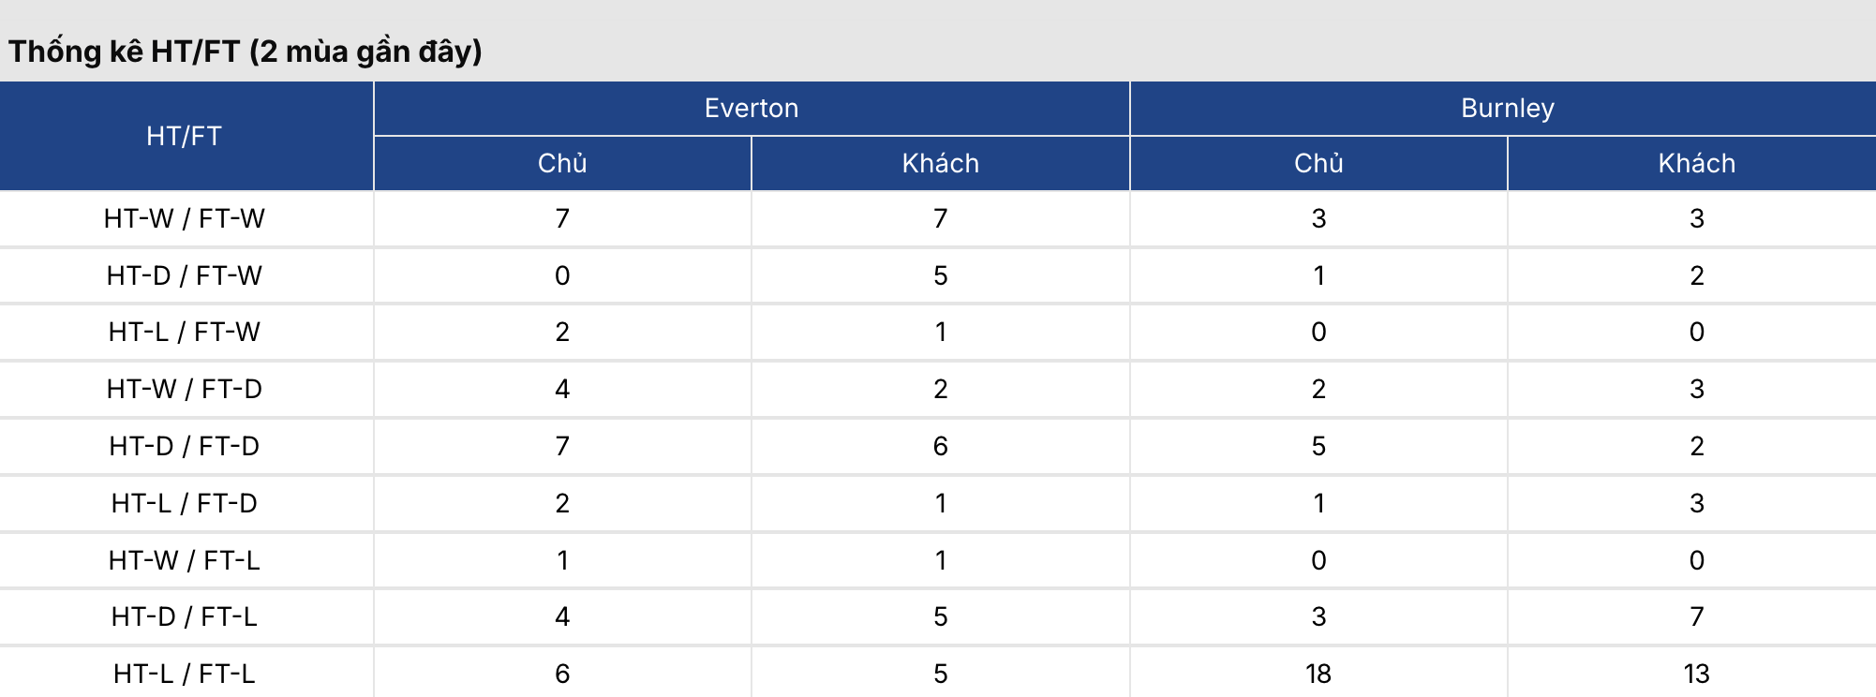Click the HT-D / FT-W row label
1876x697 pixels.
coord(185,276)
